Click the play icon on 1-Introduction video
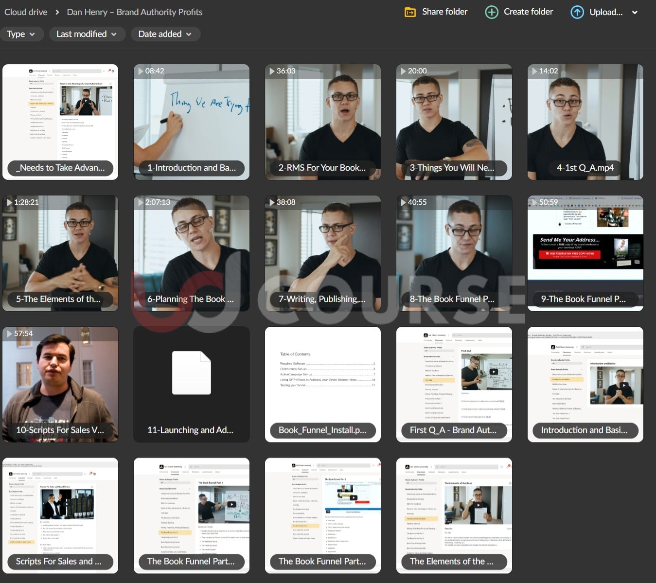This screenshot has width=656, height=583. click(x=141, y=71)
